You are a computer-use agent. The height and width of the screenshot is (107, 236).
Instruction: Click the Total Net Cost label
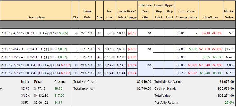click(x=85, y=82)
